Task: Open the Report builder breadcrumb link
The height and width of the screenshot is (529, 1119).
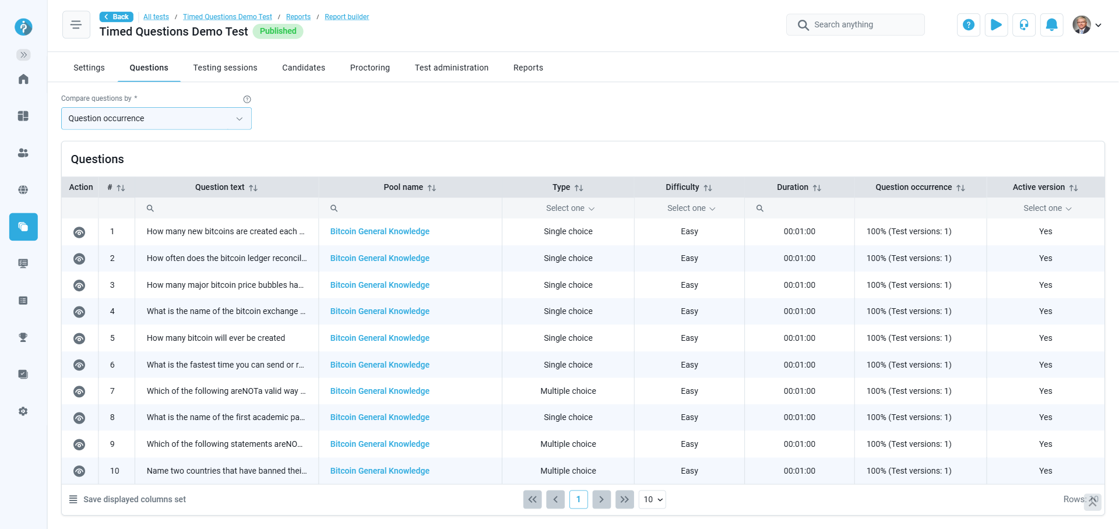Action: [x=347, y=17]
